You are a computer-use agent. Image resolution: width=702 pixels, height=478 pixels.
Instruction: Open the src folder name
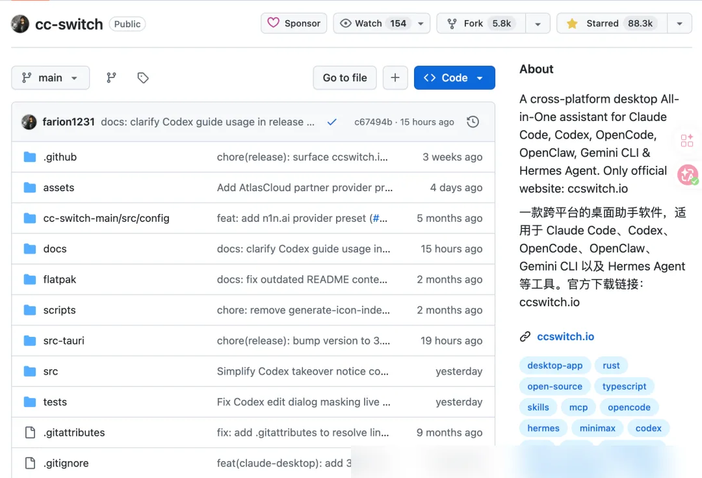point(51,371)
